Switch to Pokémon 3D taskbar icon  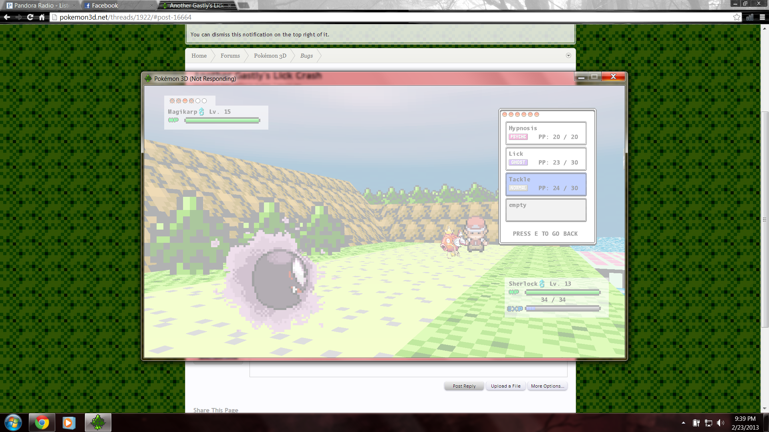click(98, 422)
